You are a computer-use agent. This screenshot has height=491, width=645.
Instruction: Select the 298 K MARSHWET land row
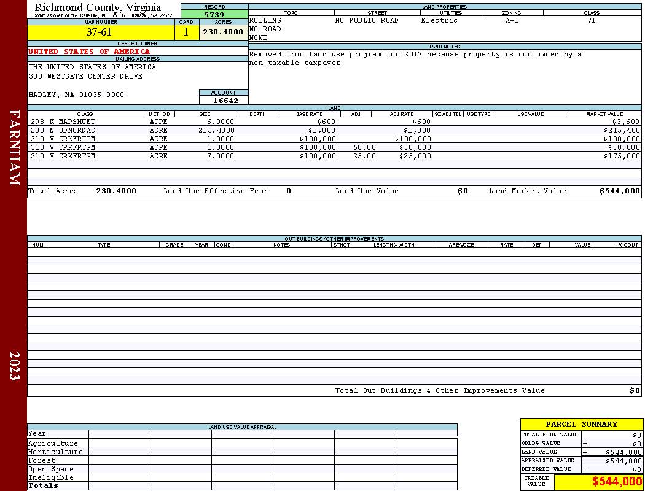(334, 122)
